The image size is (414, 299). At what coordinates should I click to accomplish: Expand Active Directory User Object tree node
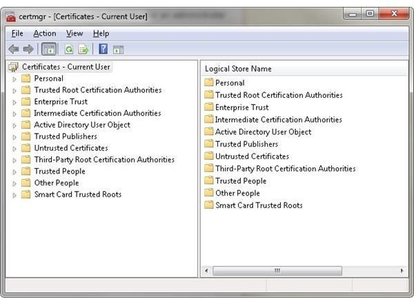[x=14, y=125]
